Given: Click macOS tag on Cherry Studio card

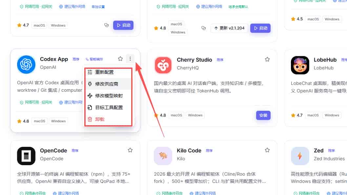Looking at the screenshot, I should click(176, 115).
